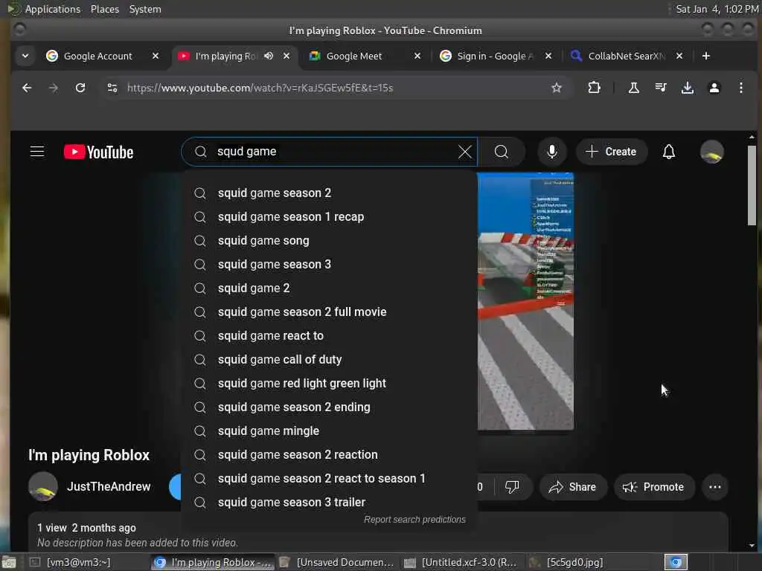Bookmark this page with star
Image resolution: width=762 pixels, height=571 pixels.
tap(557, 88)
